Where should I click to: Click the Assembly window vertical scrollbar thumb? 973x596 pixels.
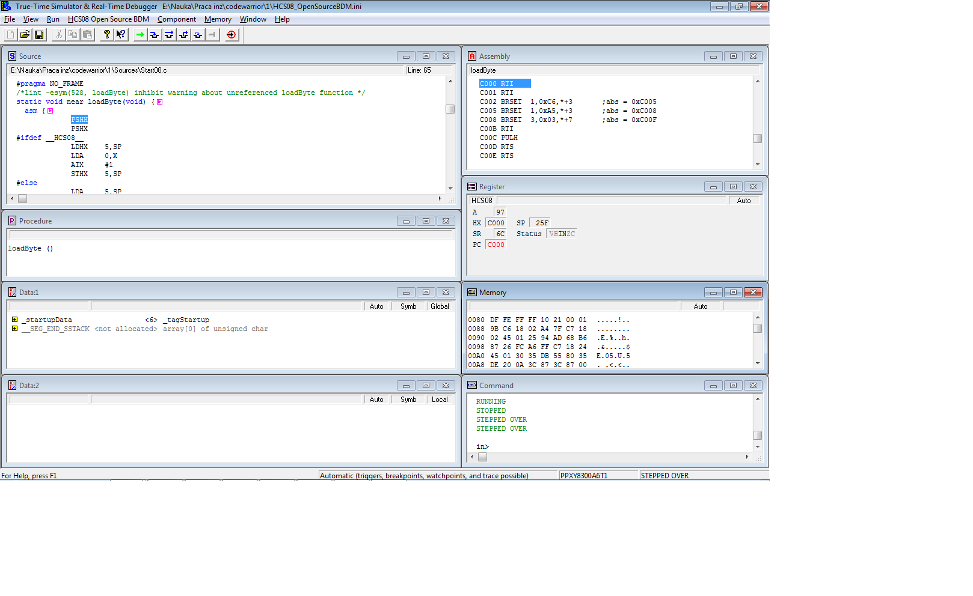[x=758, y=138]
